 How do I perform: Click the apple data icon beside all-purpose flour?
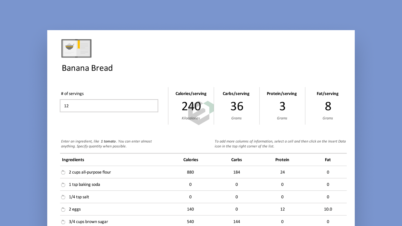(63, 172)
